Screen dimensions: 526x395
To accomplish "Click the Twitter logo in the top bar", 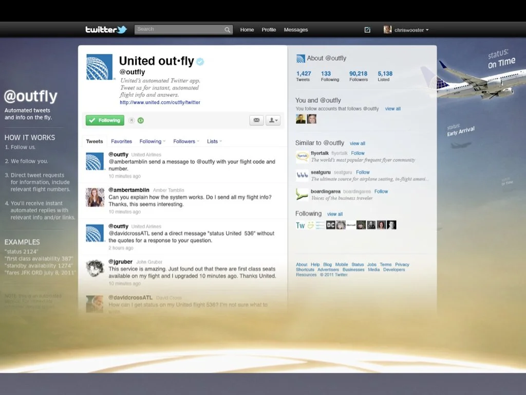I will [106, 29].
